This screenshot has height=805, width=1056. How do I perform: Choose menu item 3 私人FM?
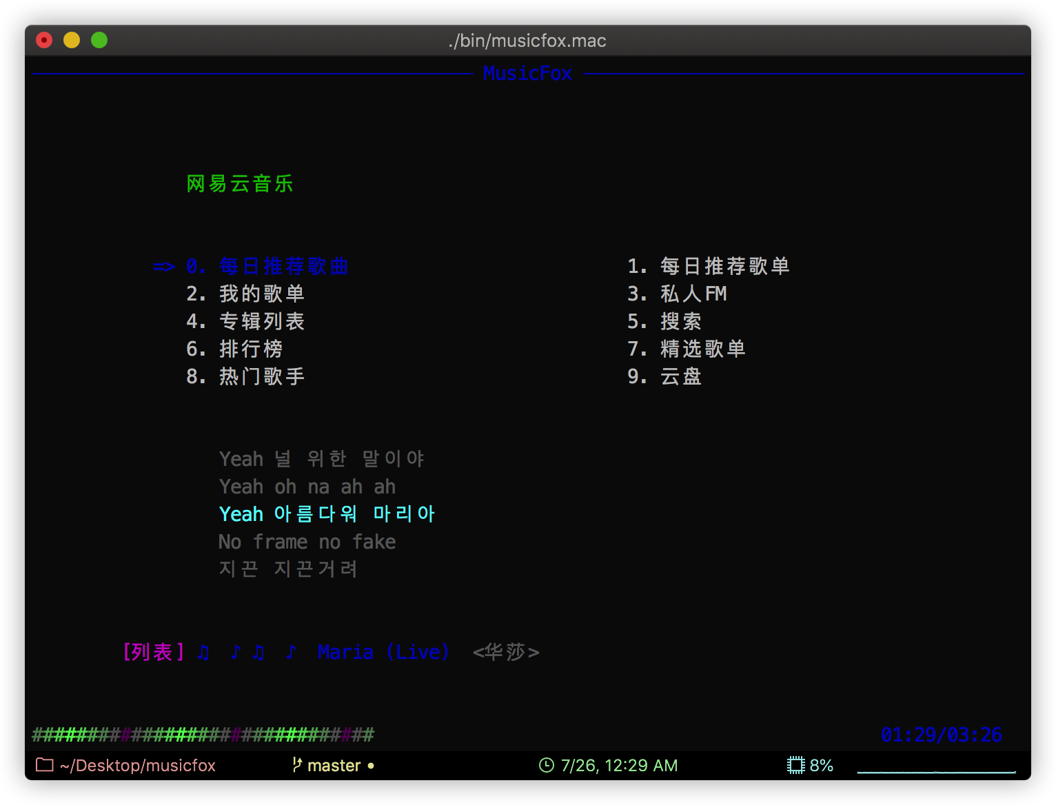click(677, 294)
